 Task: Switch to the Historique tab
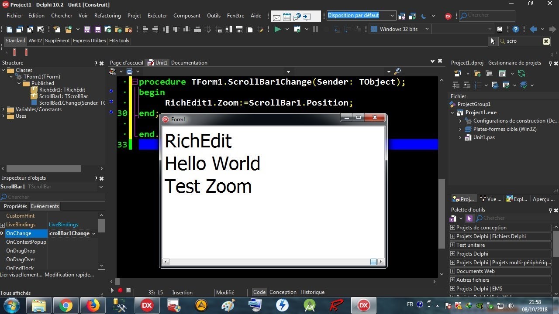(x=312, y=292)
